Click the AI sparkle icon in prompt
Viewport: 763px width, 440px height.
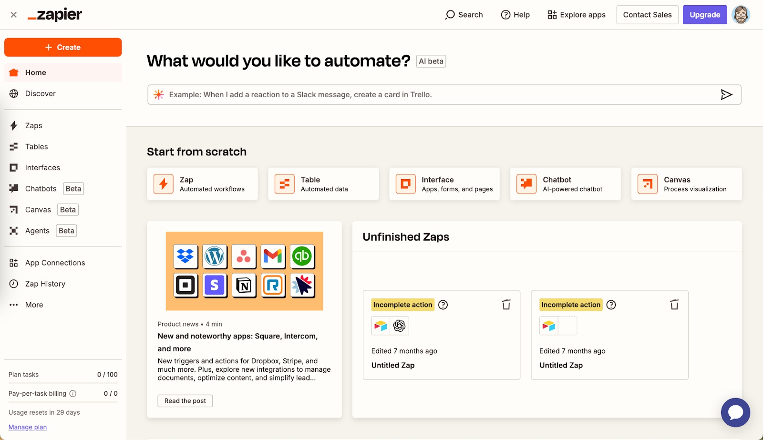pyautogui.click(x=159, y=94)
